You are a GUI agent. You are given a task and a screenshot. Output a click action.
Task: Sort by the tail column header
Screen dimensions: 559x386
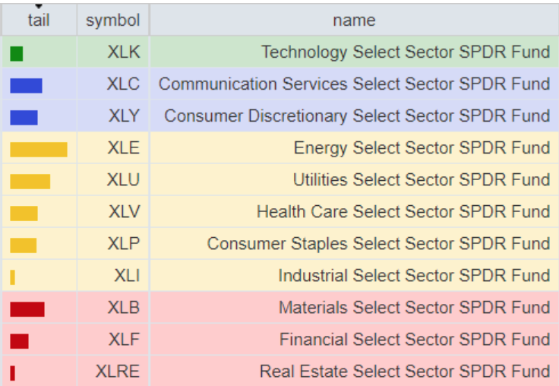(x=39, y=20)
